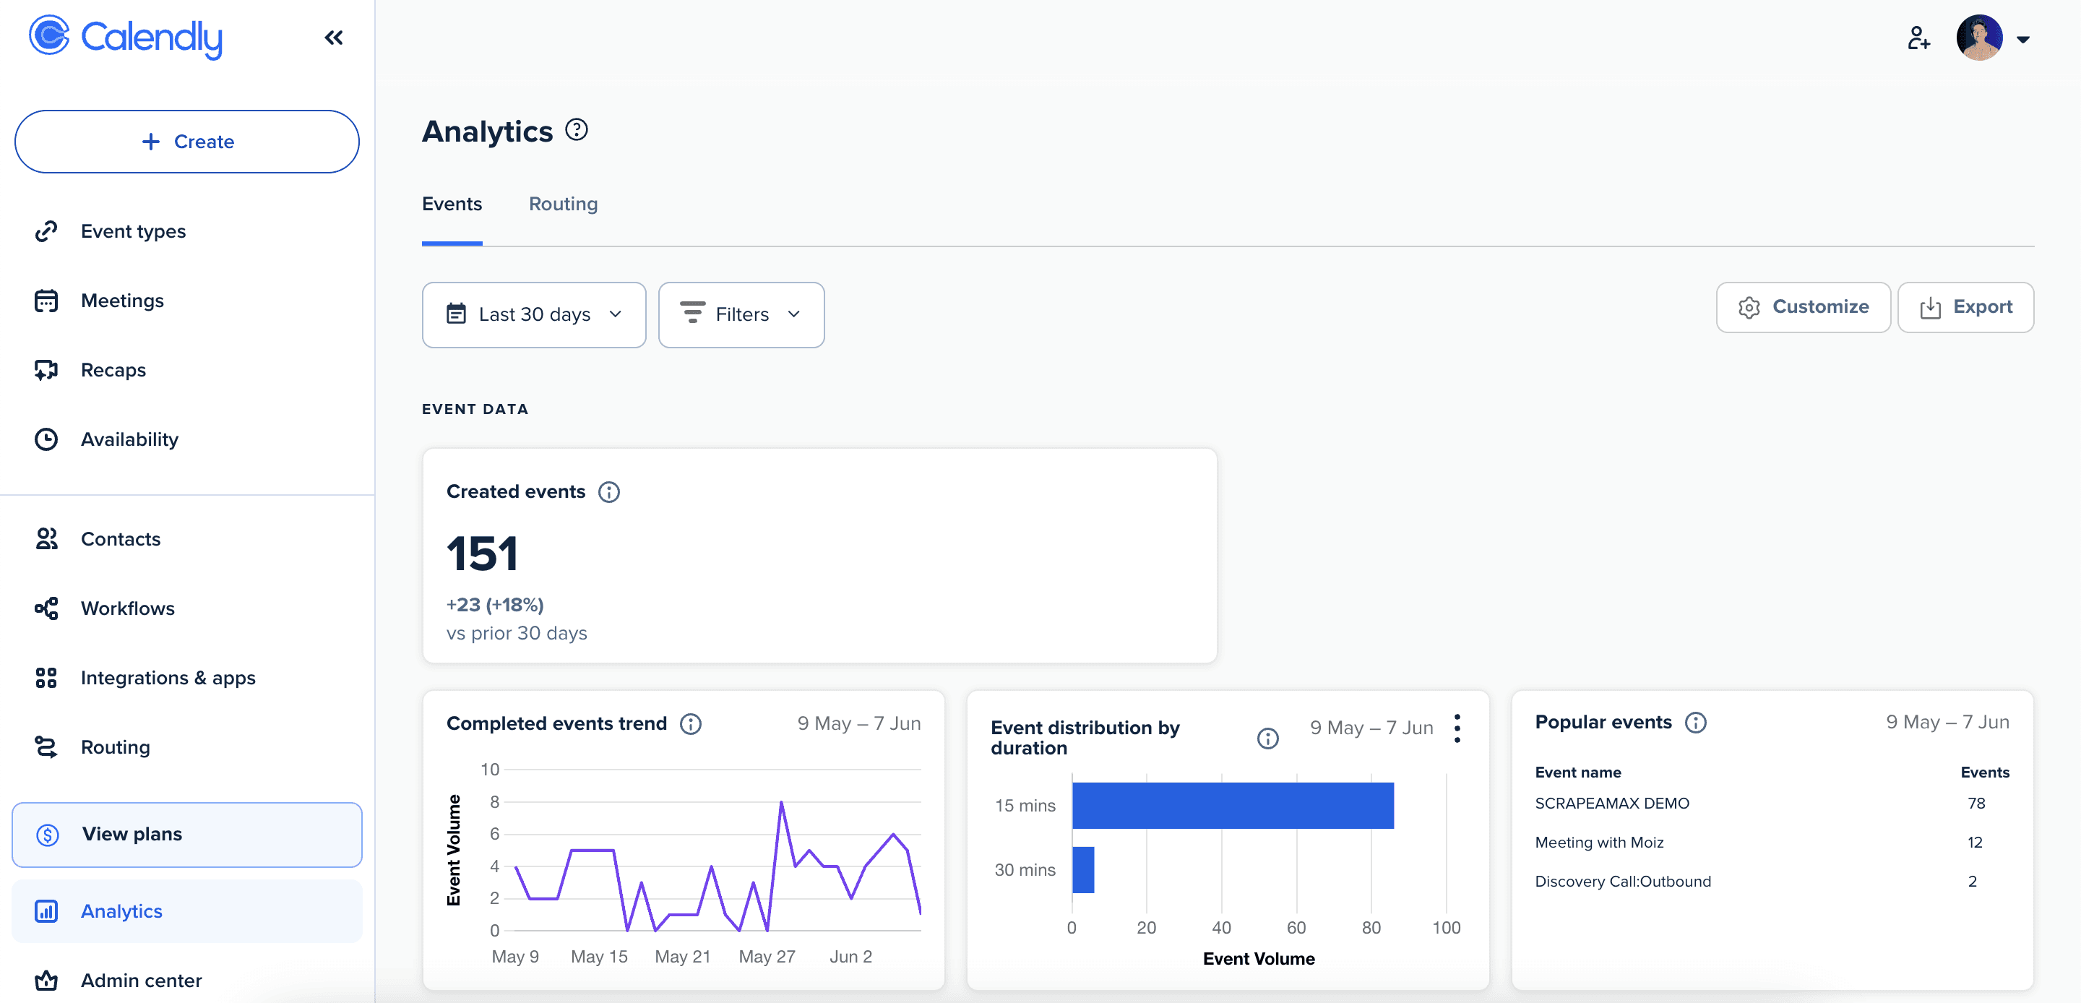Click the "vs prior 30 days" comparison text
The height and width of the screenshot is (1003, 2081).
coord(517,634)
